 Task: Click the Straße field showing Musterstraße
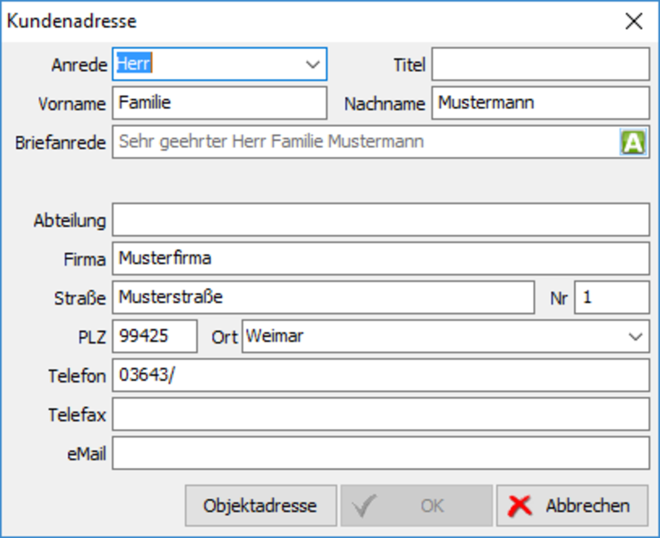[323, 298]
